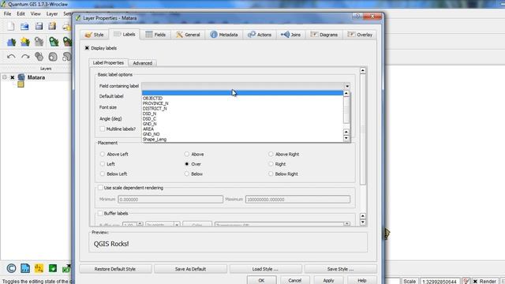Click the Add Vector Layer icon

[11, 42]
